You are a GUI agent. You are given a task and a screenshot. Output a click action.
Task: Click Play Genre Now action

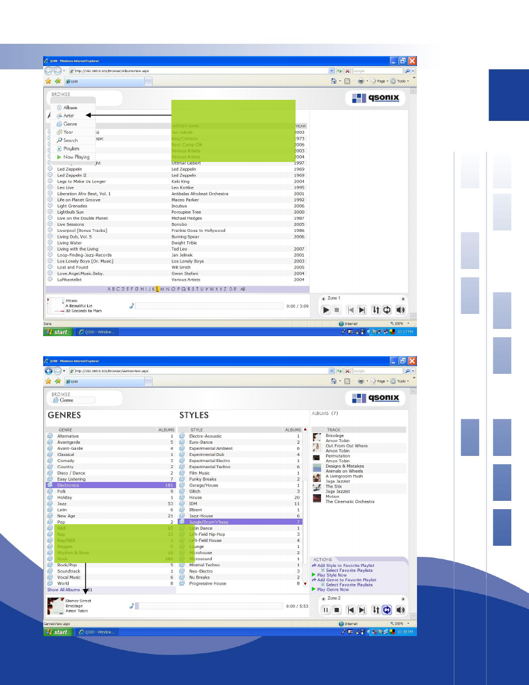(333, 590)
